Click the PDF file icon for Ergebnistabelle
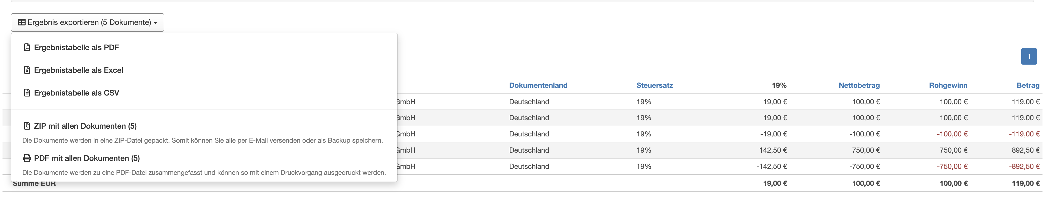This screenshot has width=1045, height=204. tap(27, 47)
